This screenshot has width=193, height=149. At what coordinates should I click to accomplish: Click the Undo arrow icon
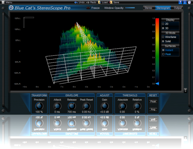pyautogui.click(x=76, y=3)
